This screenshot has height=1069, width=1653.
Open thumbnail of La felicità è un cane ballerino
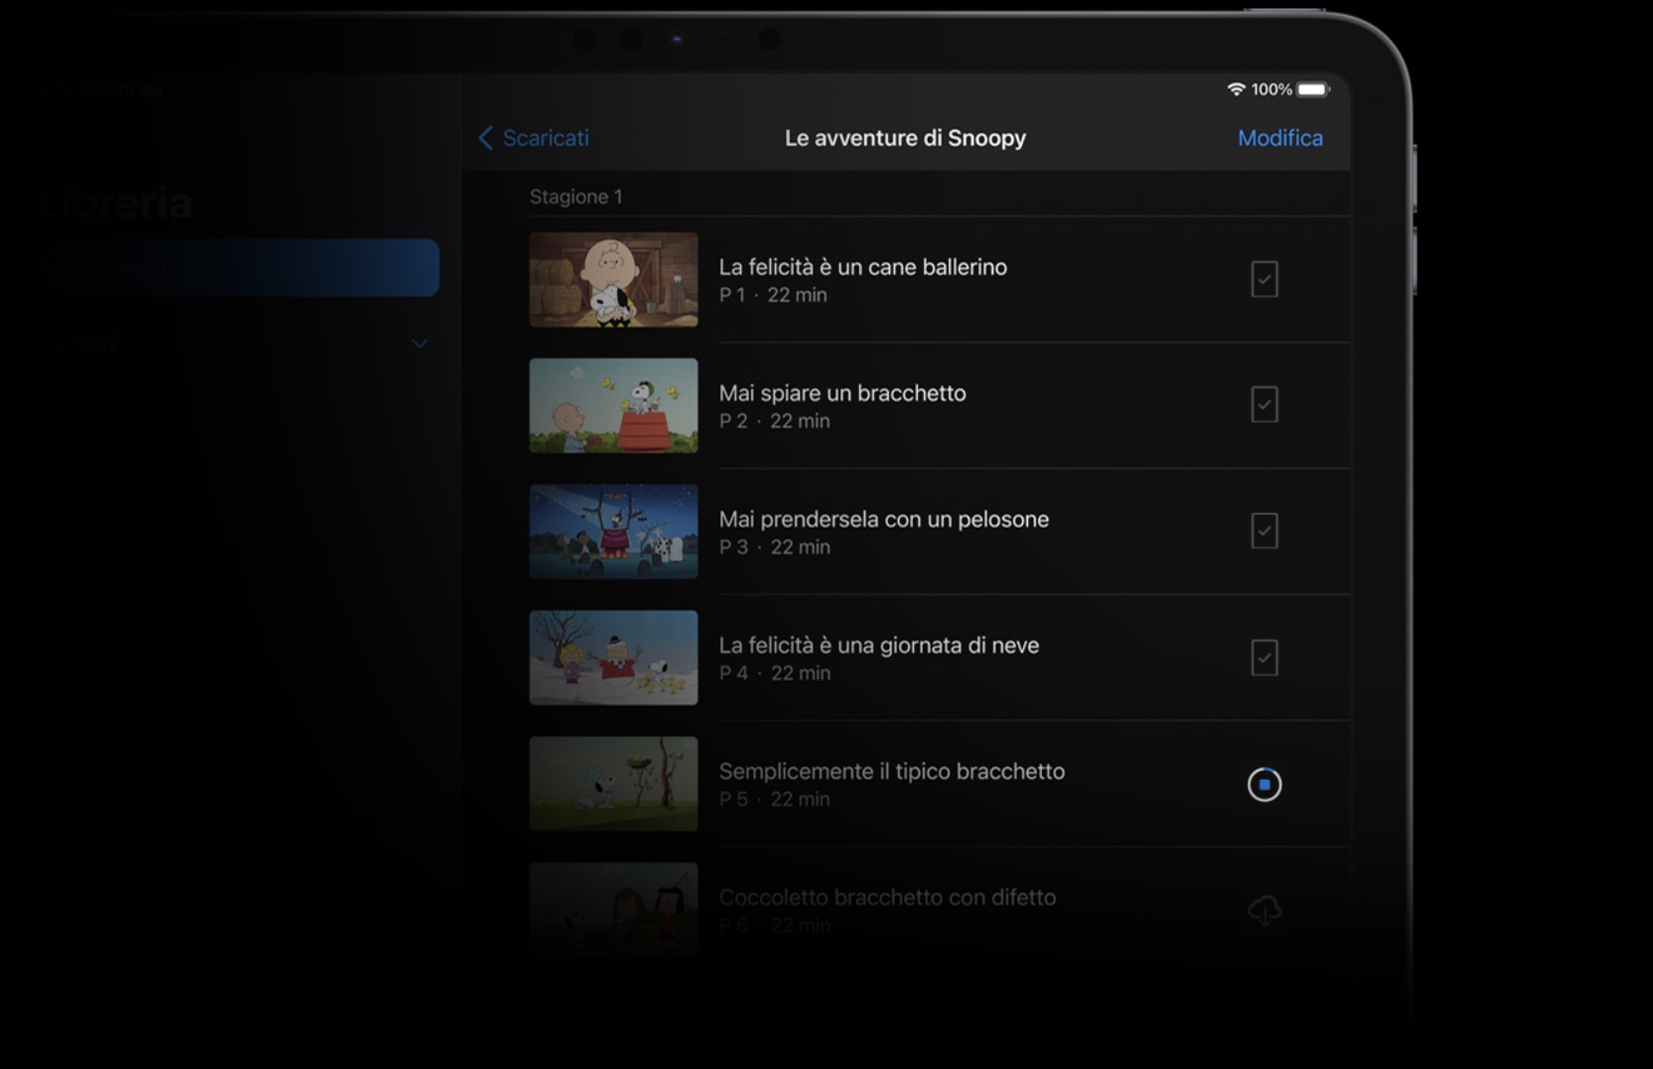point(613,279)
